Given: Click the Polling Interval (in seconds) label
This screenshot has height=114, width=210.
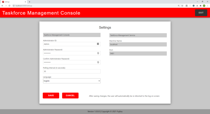Looking at the screenshot, I should click(x=54, y=68).
